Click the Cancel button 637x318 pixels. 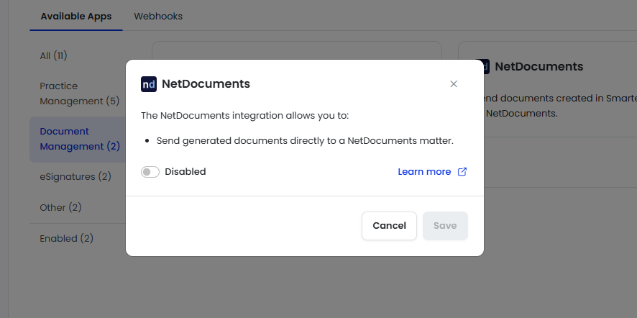pyautogui.click(x=389, y=226)
